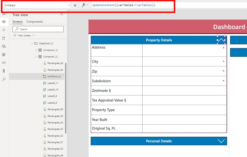This screenshot has width=247, height=157.
Task: Click the tree view vertical scrollbar
Action: 66,98
